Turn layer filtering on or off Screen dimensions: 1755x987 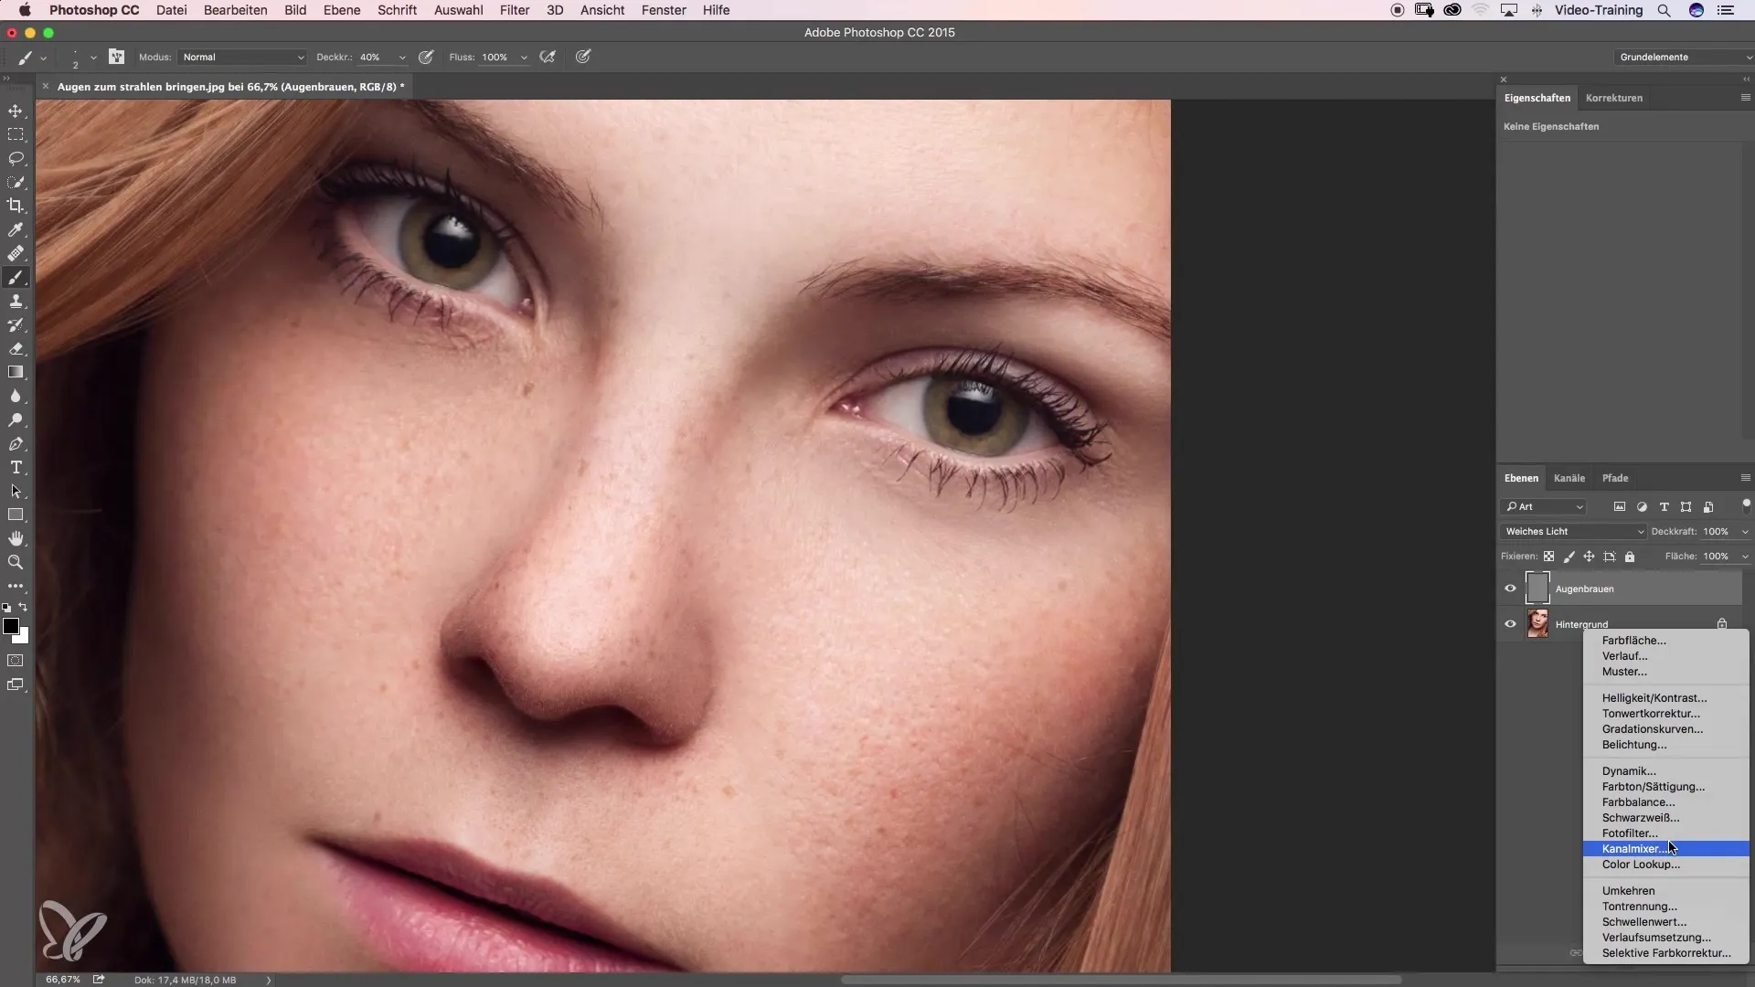(1746, 504)
